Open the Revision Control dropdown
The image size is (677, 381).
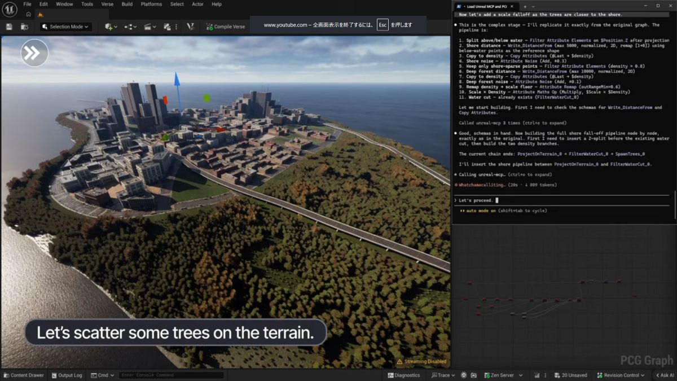coord(621,375)
